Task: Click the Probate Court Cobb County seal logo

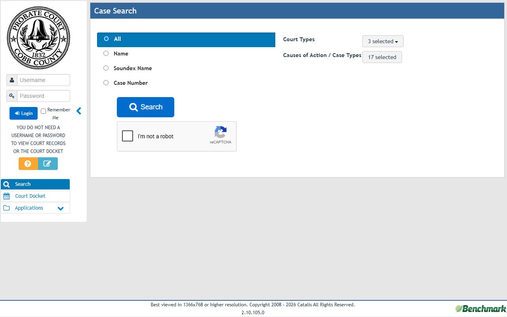Action: 38,38
